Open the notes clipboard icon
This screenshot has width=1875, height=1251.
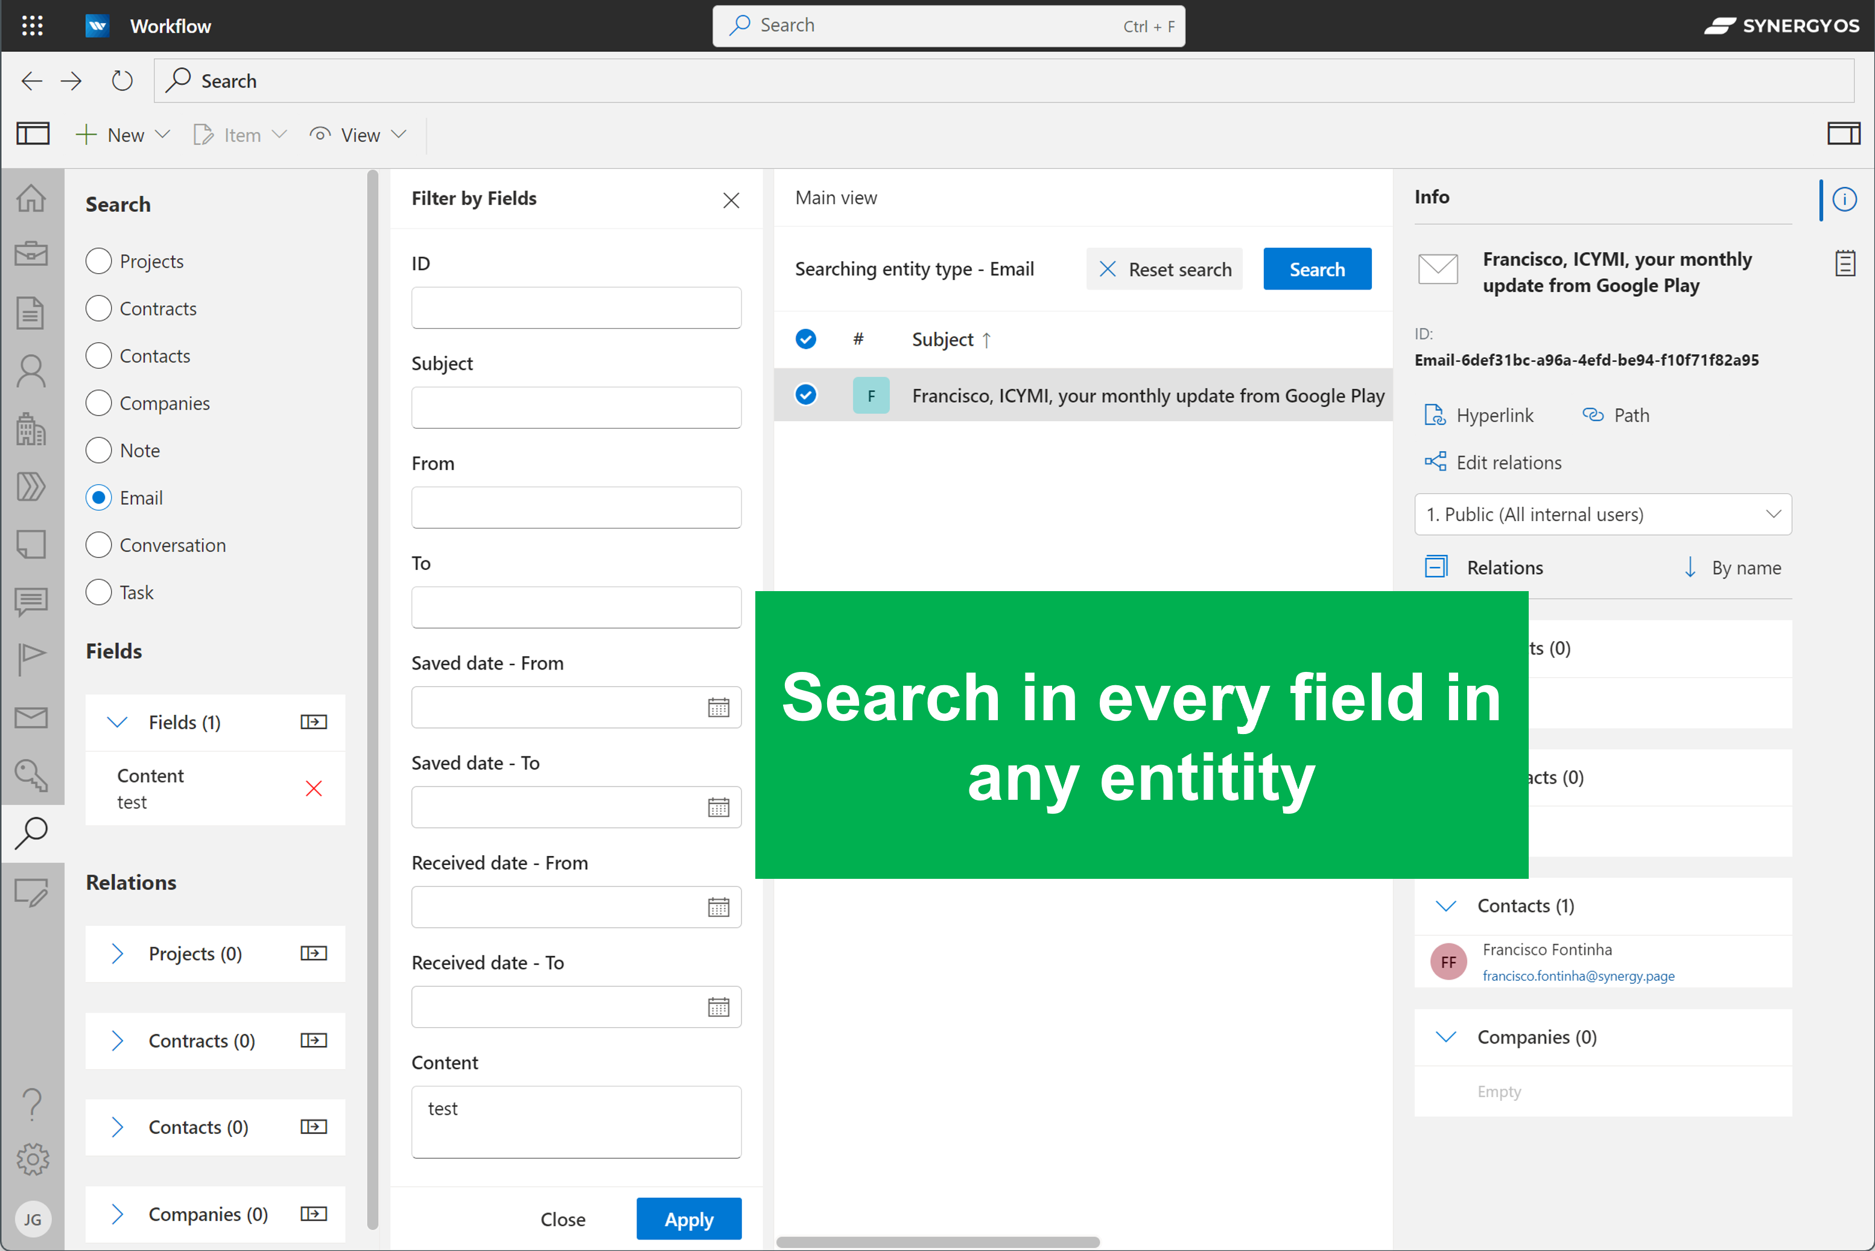(x=1844, y=262)
